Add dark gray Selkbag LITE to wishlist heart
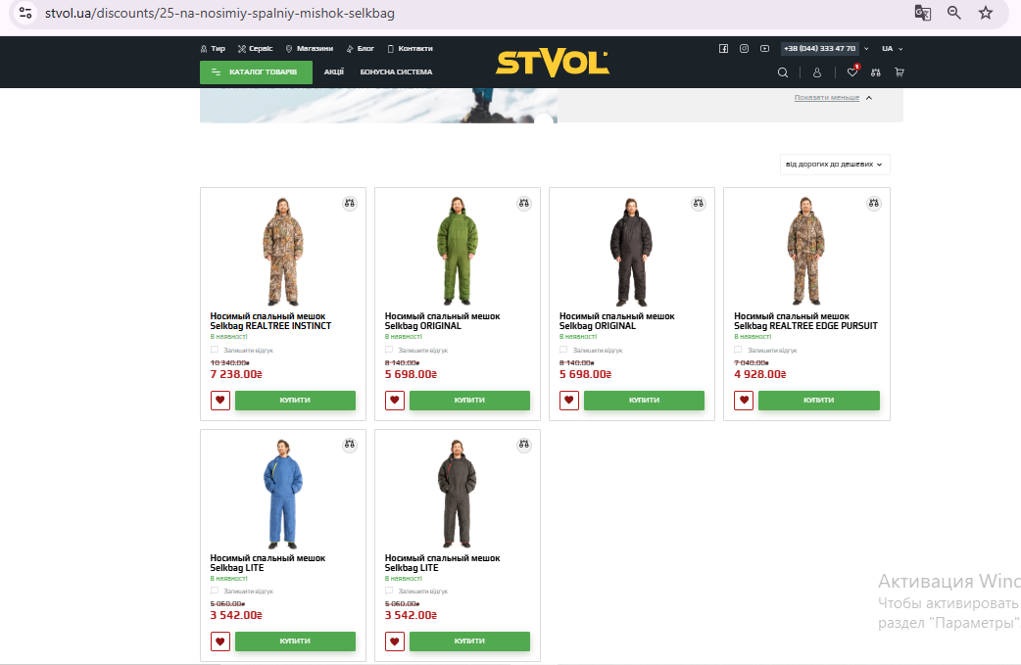The image size is (1021, 665). (x=395, y=641)
